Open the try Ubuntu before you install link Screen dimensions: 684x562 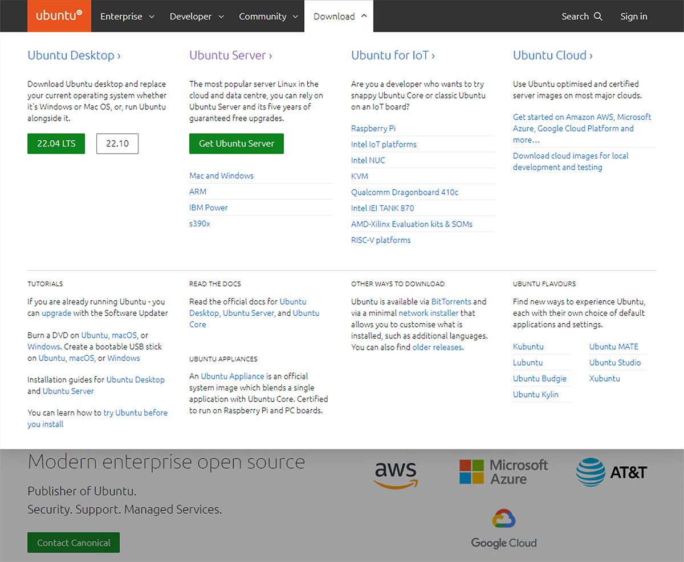pos(97,418)
